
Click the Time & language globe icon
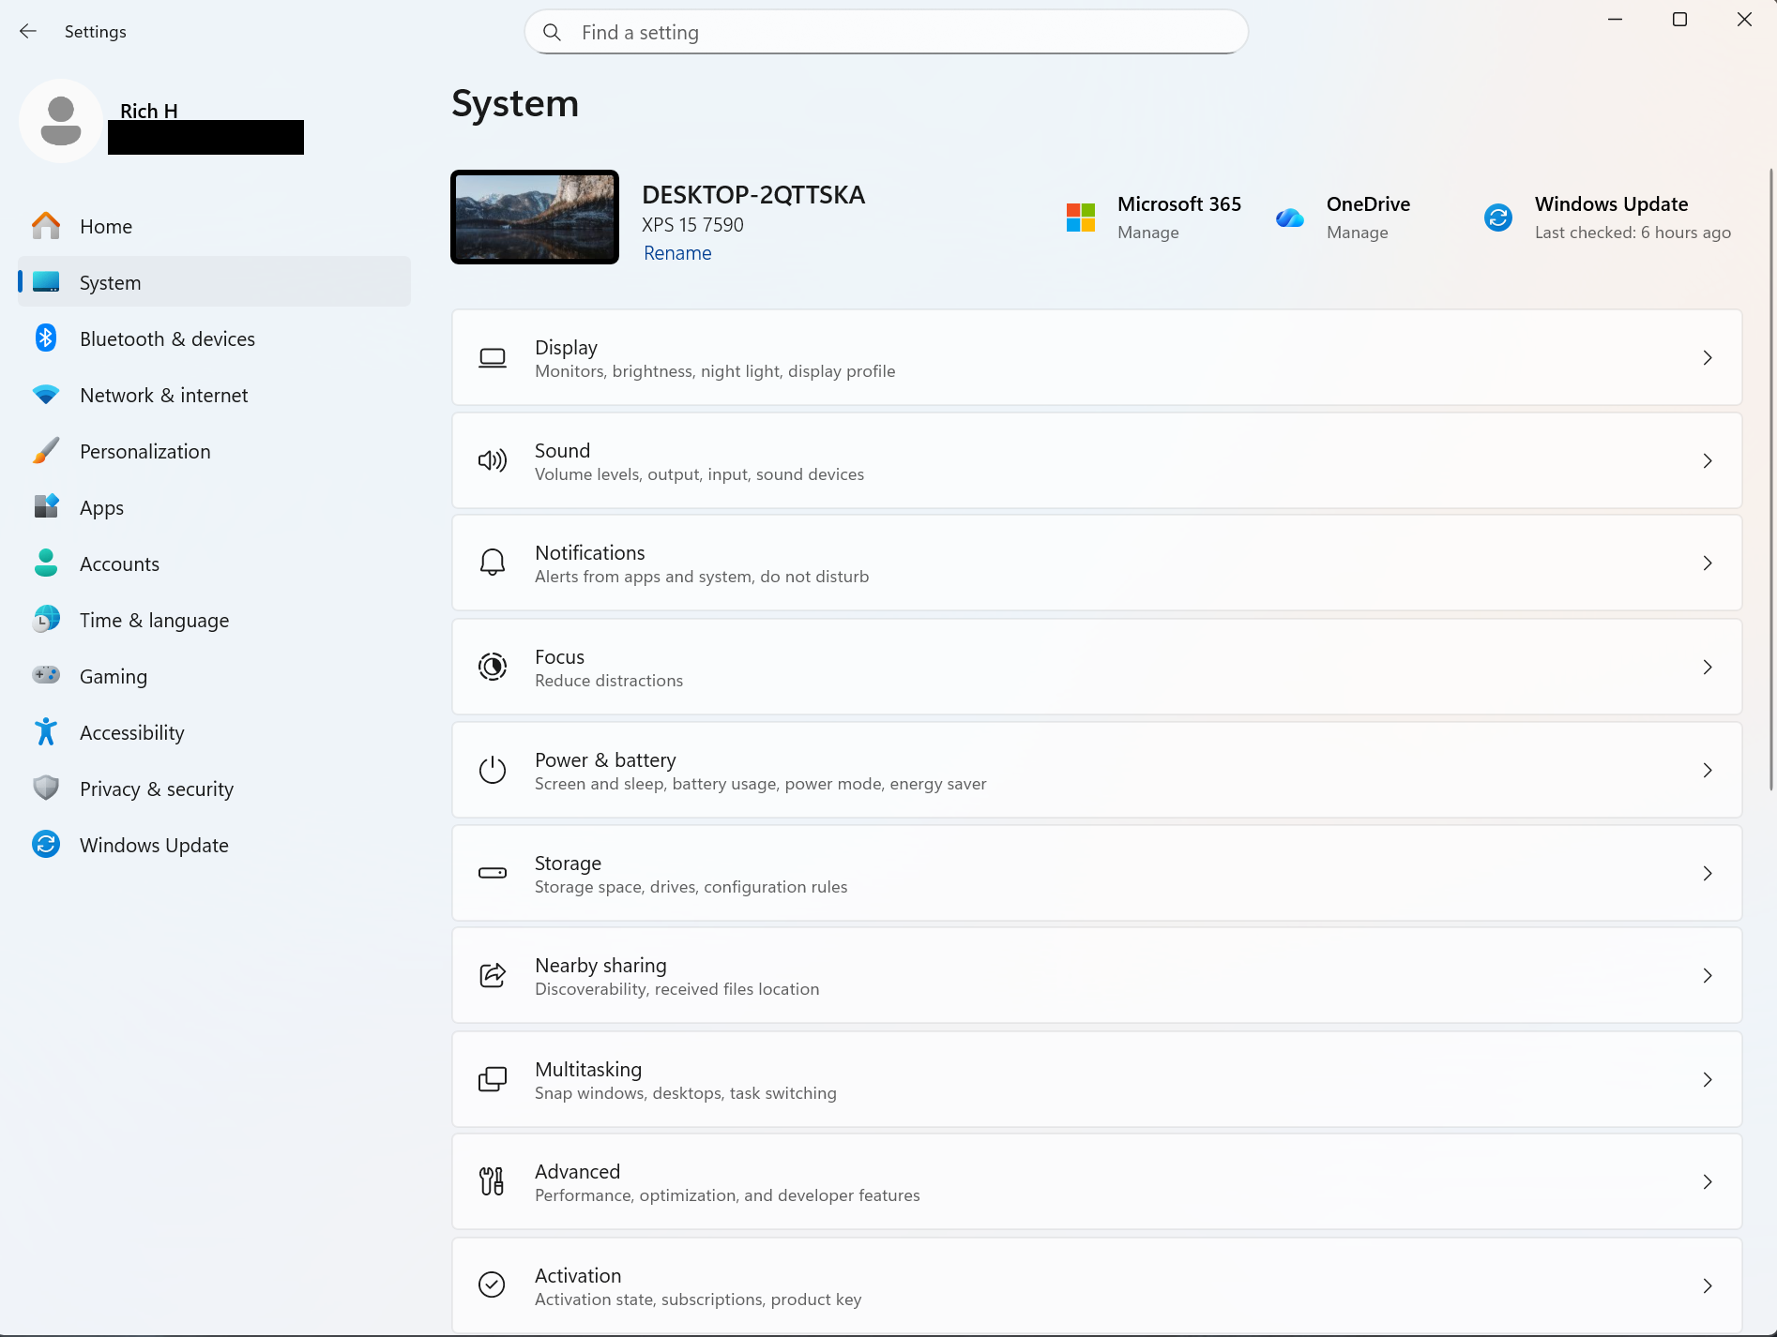coord(46,620)
